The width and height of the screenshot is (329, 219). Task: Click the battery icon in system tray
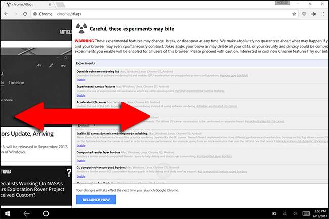point(274,214)
